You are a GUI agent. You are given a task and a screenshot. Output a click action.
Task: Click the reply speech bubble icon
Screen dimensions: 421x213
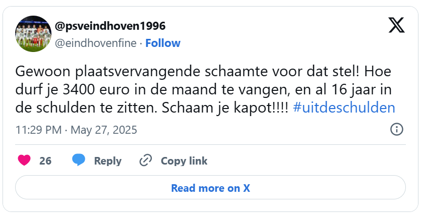tap(78, 161)
